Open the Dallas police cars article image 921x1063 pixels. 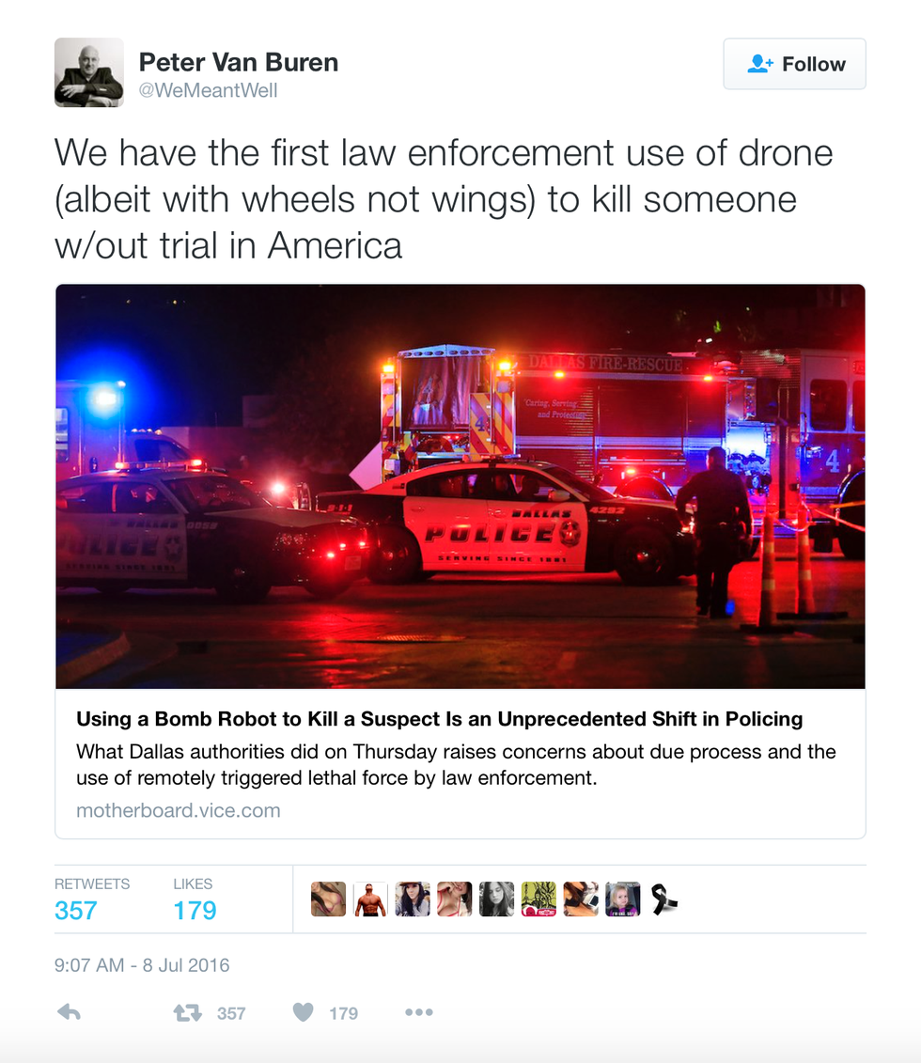(460, 487)
